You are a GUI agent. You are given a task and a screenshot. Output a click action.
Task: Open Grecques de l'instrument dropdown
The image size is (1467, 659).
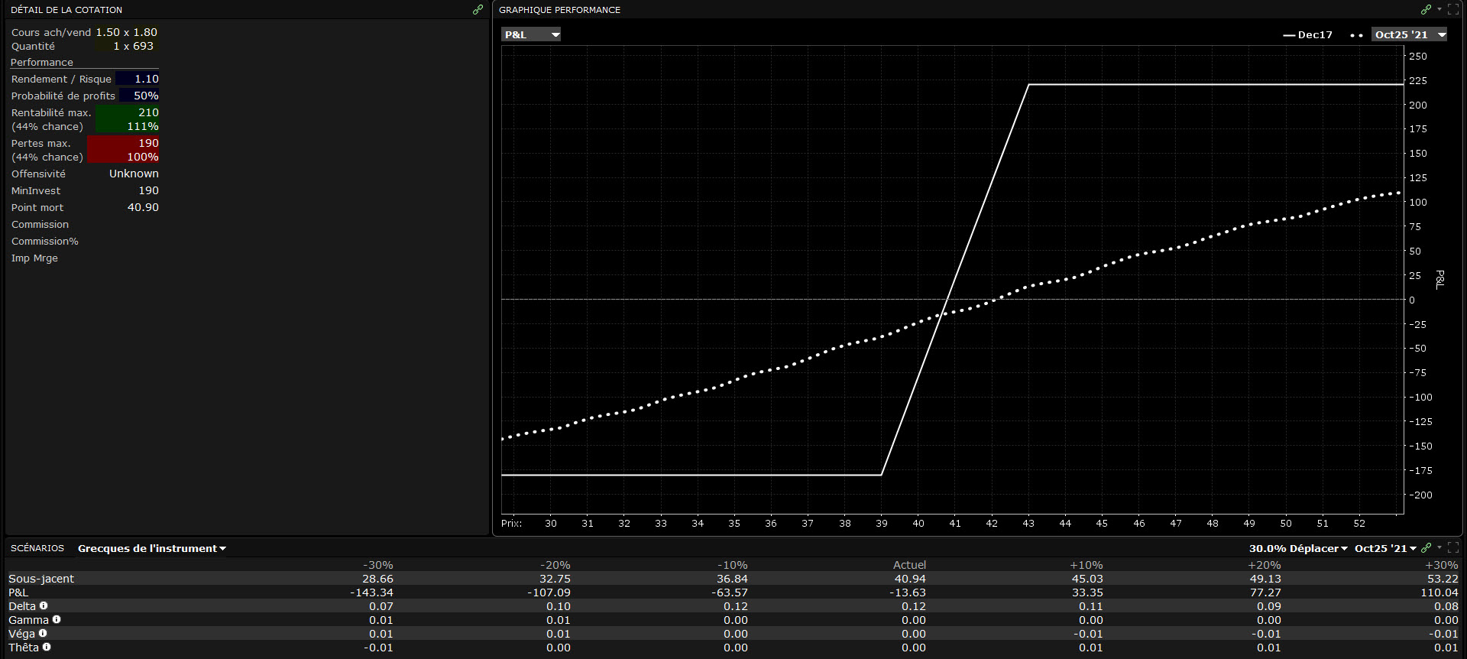(x=152, y=548)
